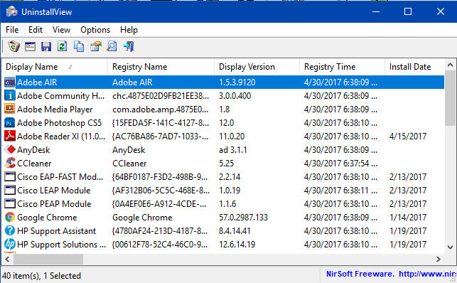Click the Cisco PEAP Module icon

pyautogui.click(x=10, y=203)
